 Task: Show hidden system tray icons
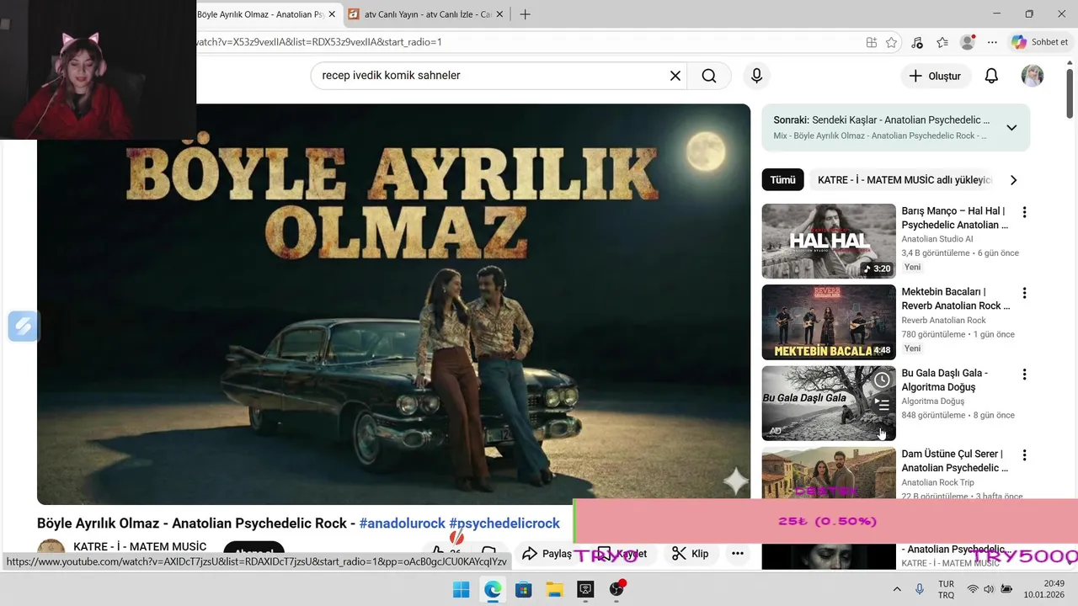coord(897,589)
